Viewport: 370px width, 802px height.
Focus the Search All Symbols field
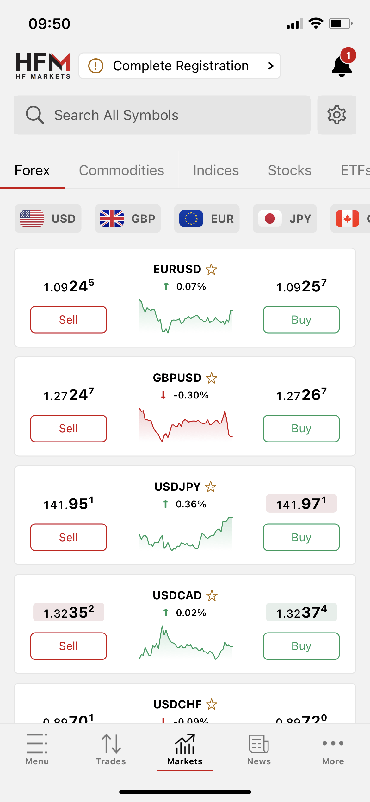(x=162, y=115)
